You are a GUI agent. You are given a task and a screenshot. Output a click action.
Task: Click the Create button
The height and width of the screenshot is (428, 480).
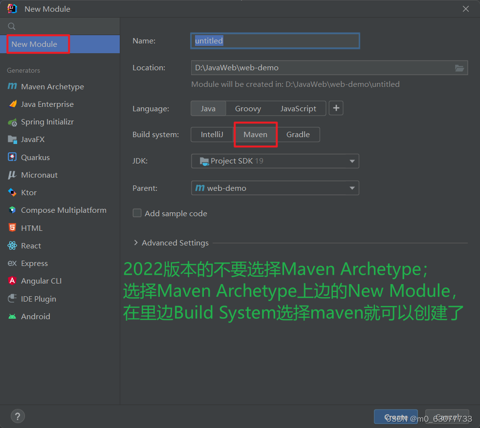pos(396,417)
